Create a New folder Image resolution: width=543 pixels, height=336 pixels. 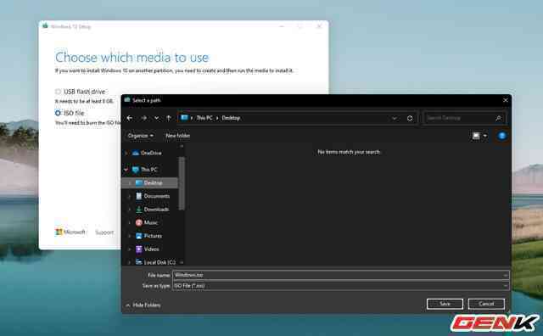[x=177, y=136]
